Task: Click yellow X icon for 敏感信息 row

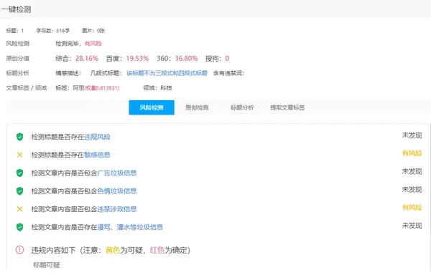Action: pyautogui.click(x=20, y=155)
